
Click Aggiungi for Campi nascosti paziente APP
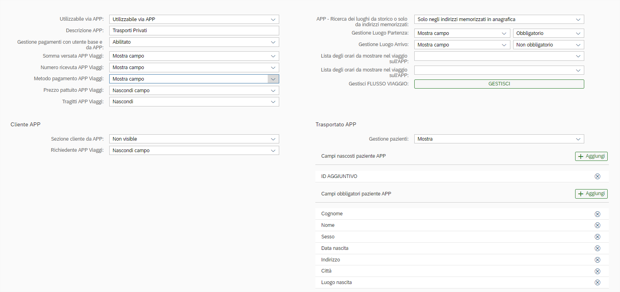pyautogui.click(x=591, y=156)
